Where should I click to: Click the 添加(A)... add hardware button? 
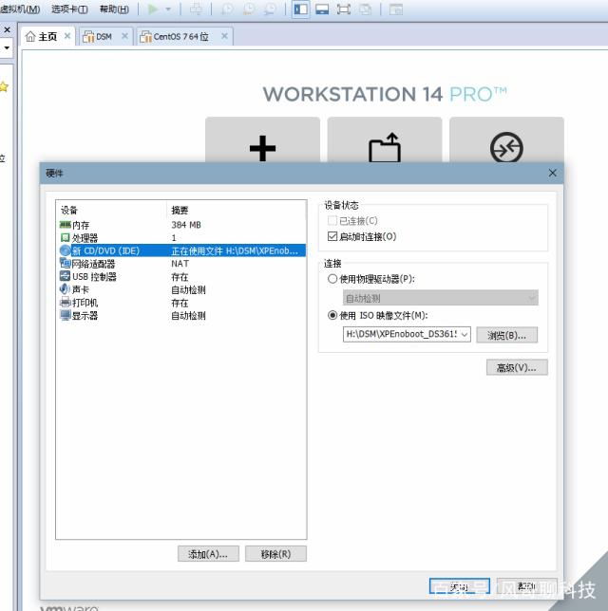pos(208,554)
